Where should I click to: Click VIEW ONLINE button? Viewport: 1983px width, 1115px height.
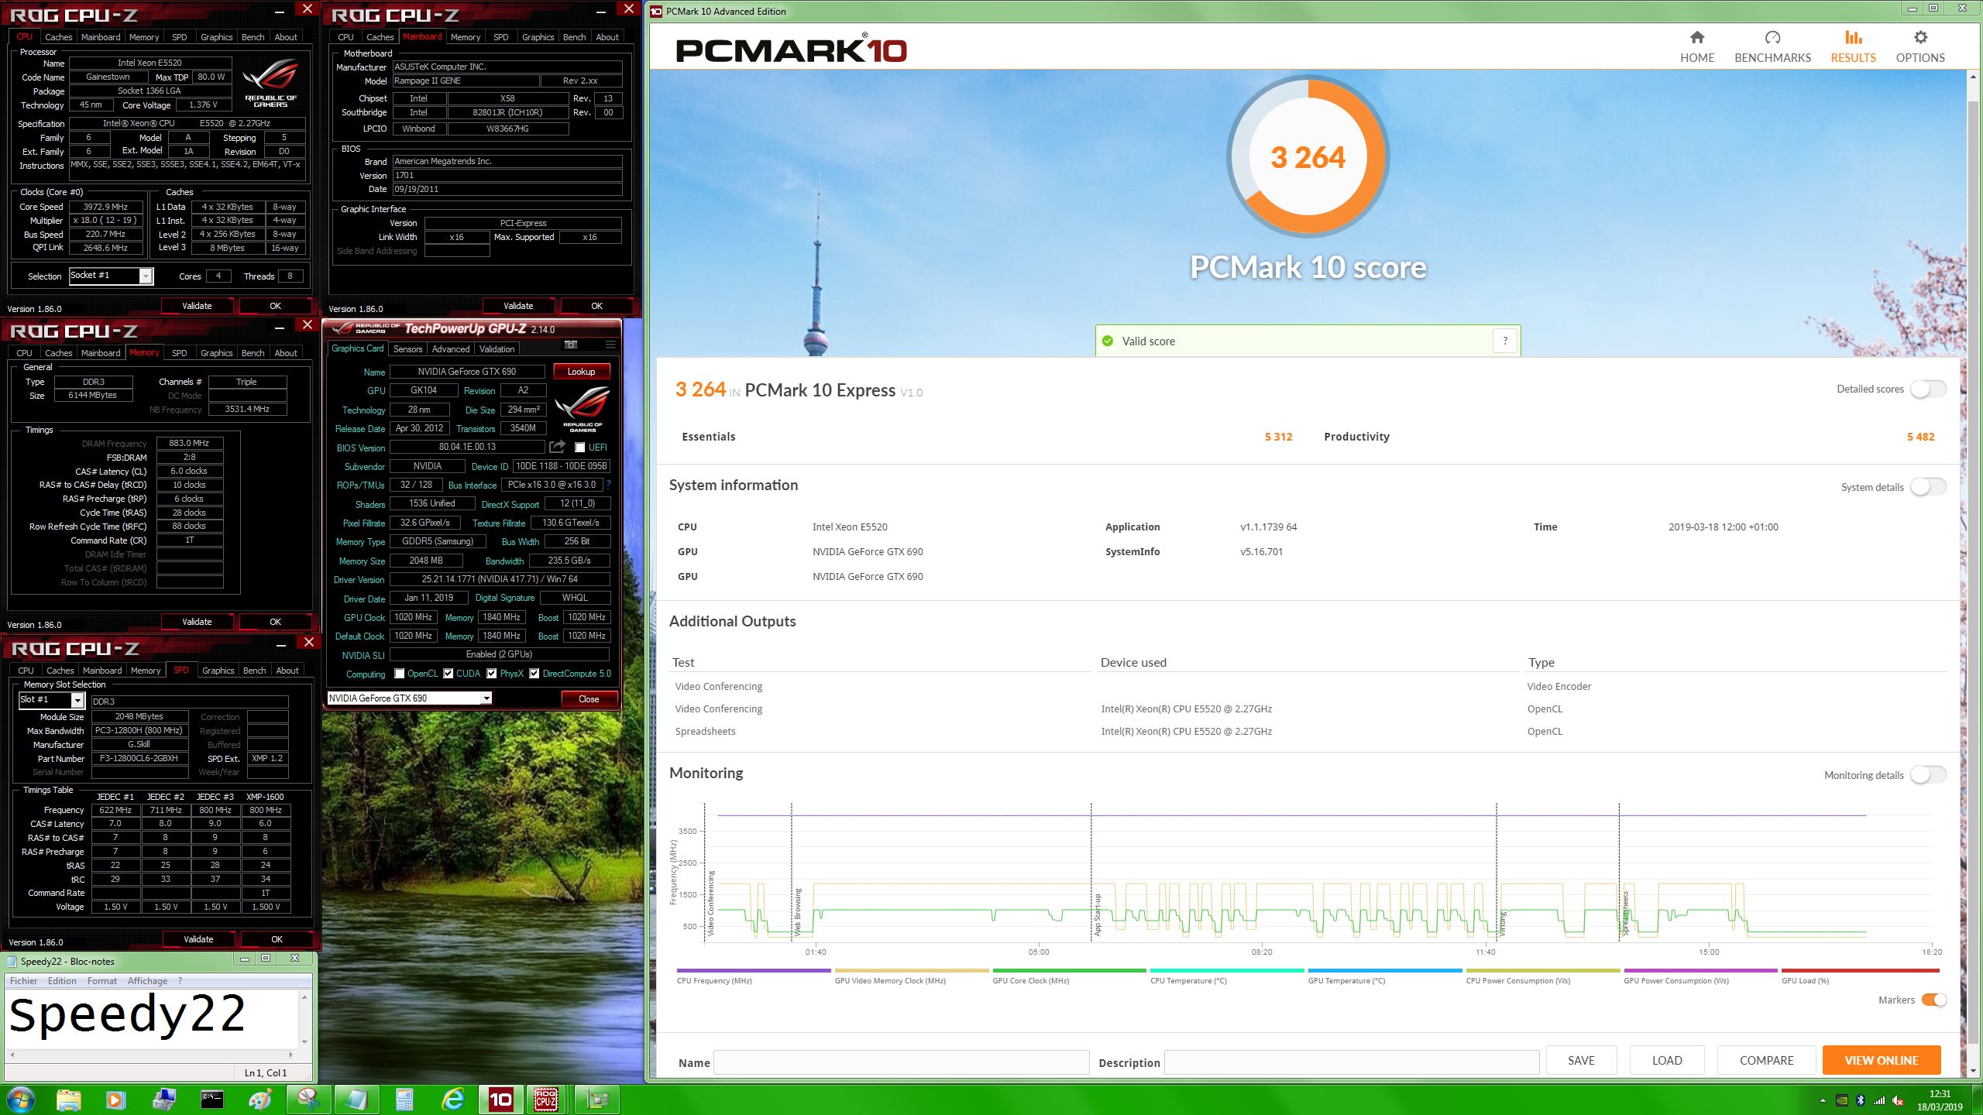click(1882, 1060)
